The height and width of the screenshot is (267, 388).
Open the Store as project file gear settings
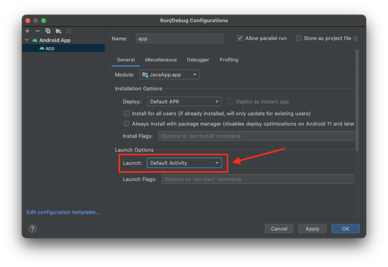pyautogui.click(x=356, y=38)
